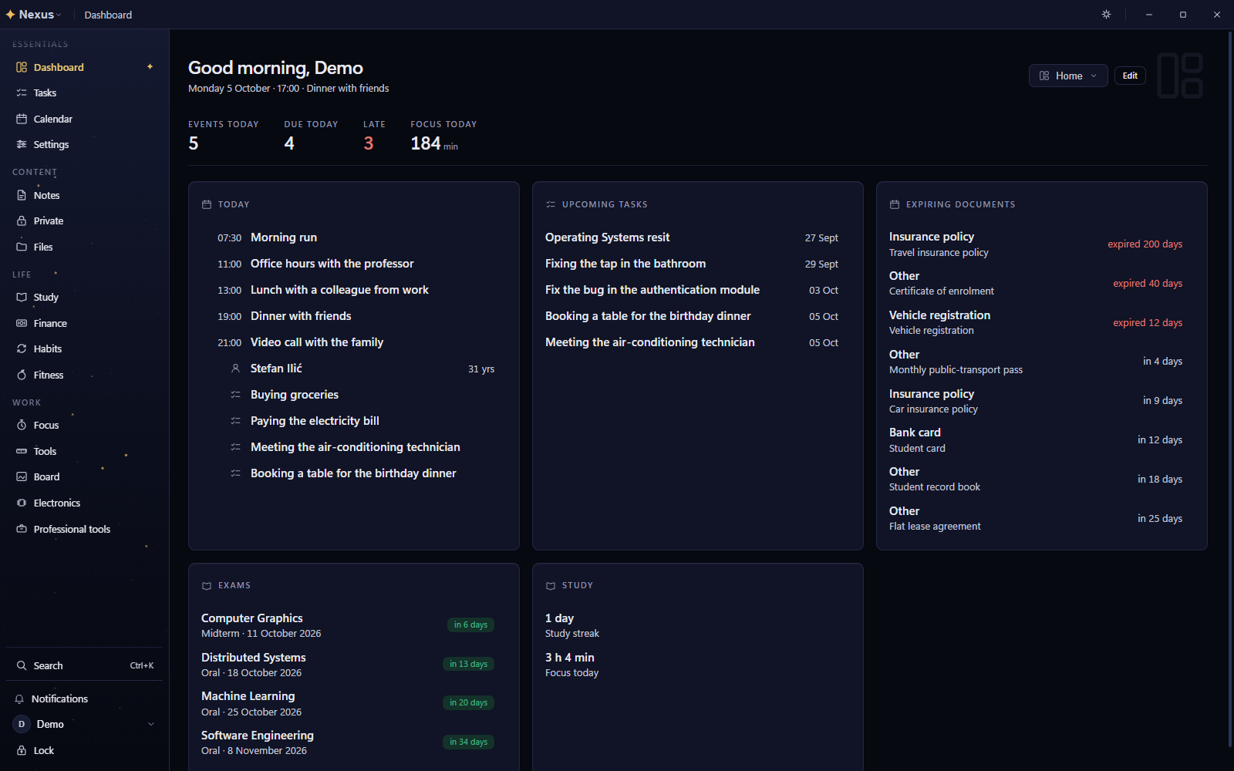Lock the app via Lock item
This screenshot has height=771, width=1234.
[x=85, y=750]
